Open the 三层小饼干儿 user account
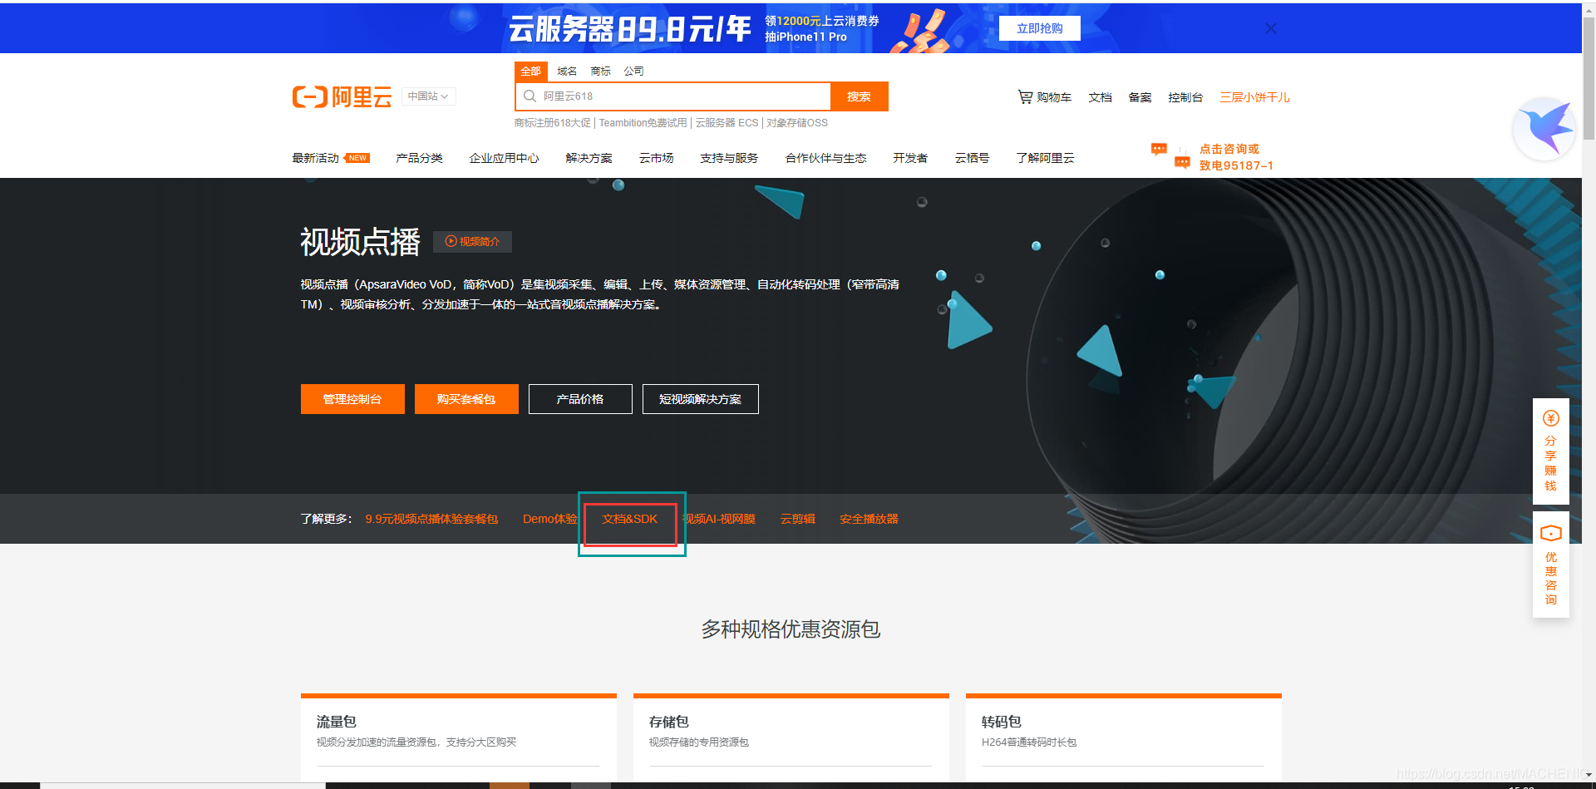1596x789 pixels. 1254,97
